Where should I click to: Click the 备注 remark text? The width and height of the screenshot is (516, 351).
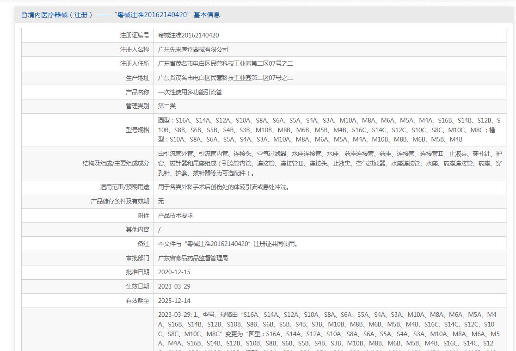[228, 244]
